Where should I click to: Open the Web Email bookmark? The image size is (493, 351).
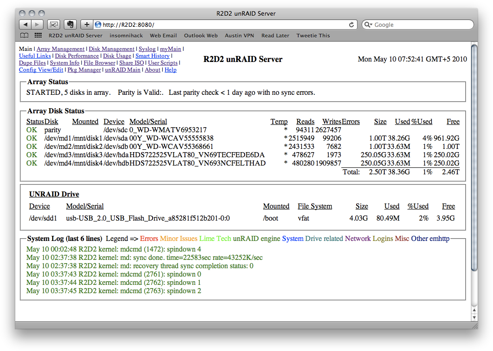tap(163, 36)
